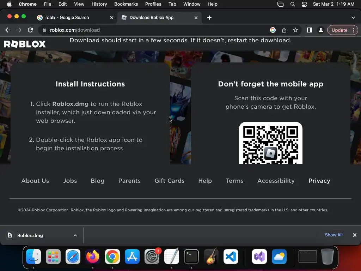The height and width of the screenshot is (271, 361).
Task: Visit the Blog footer link
Action: tap(98, 181)
